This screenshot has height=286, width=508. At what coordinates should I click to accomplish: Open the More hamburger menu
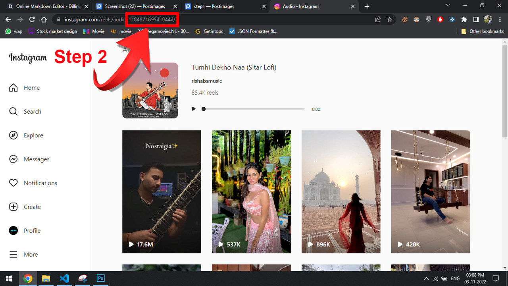23,255
